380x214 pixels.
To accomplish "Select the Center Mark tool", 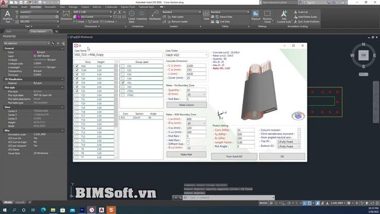I will tap(132, 17).
